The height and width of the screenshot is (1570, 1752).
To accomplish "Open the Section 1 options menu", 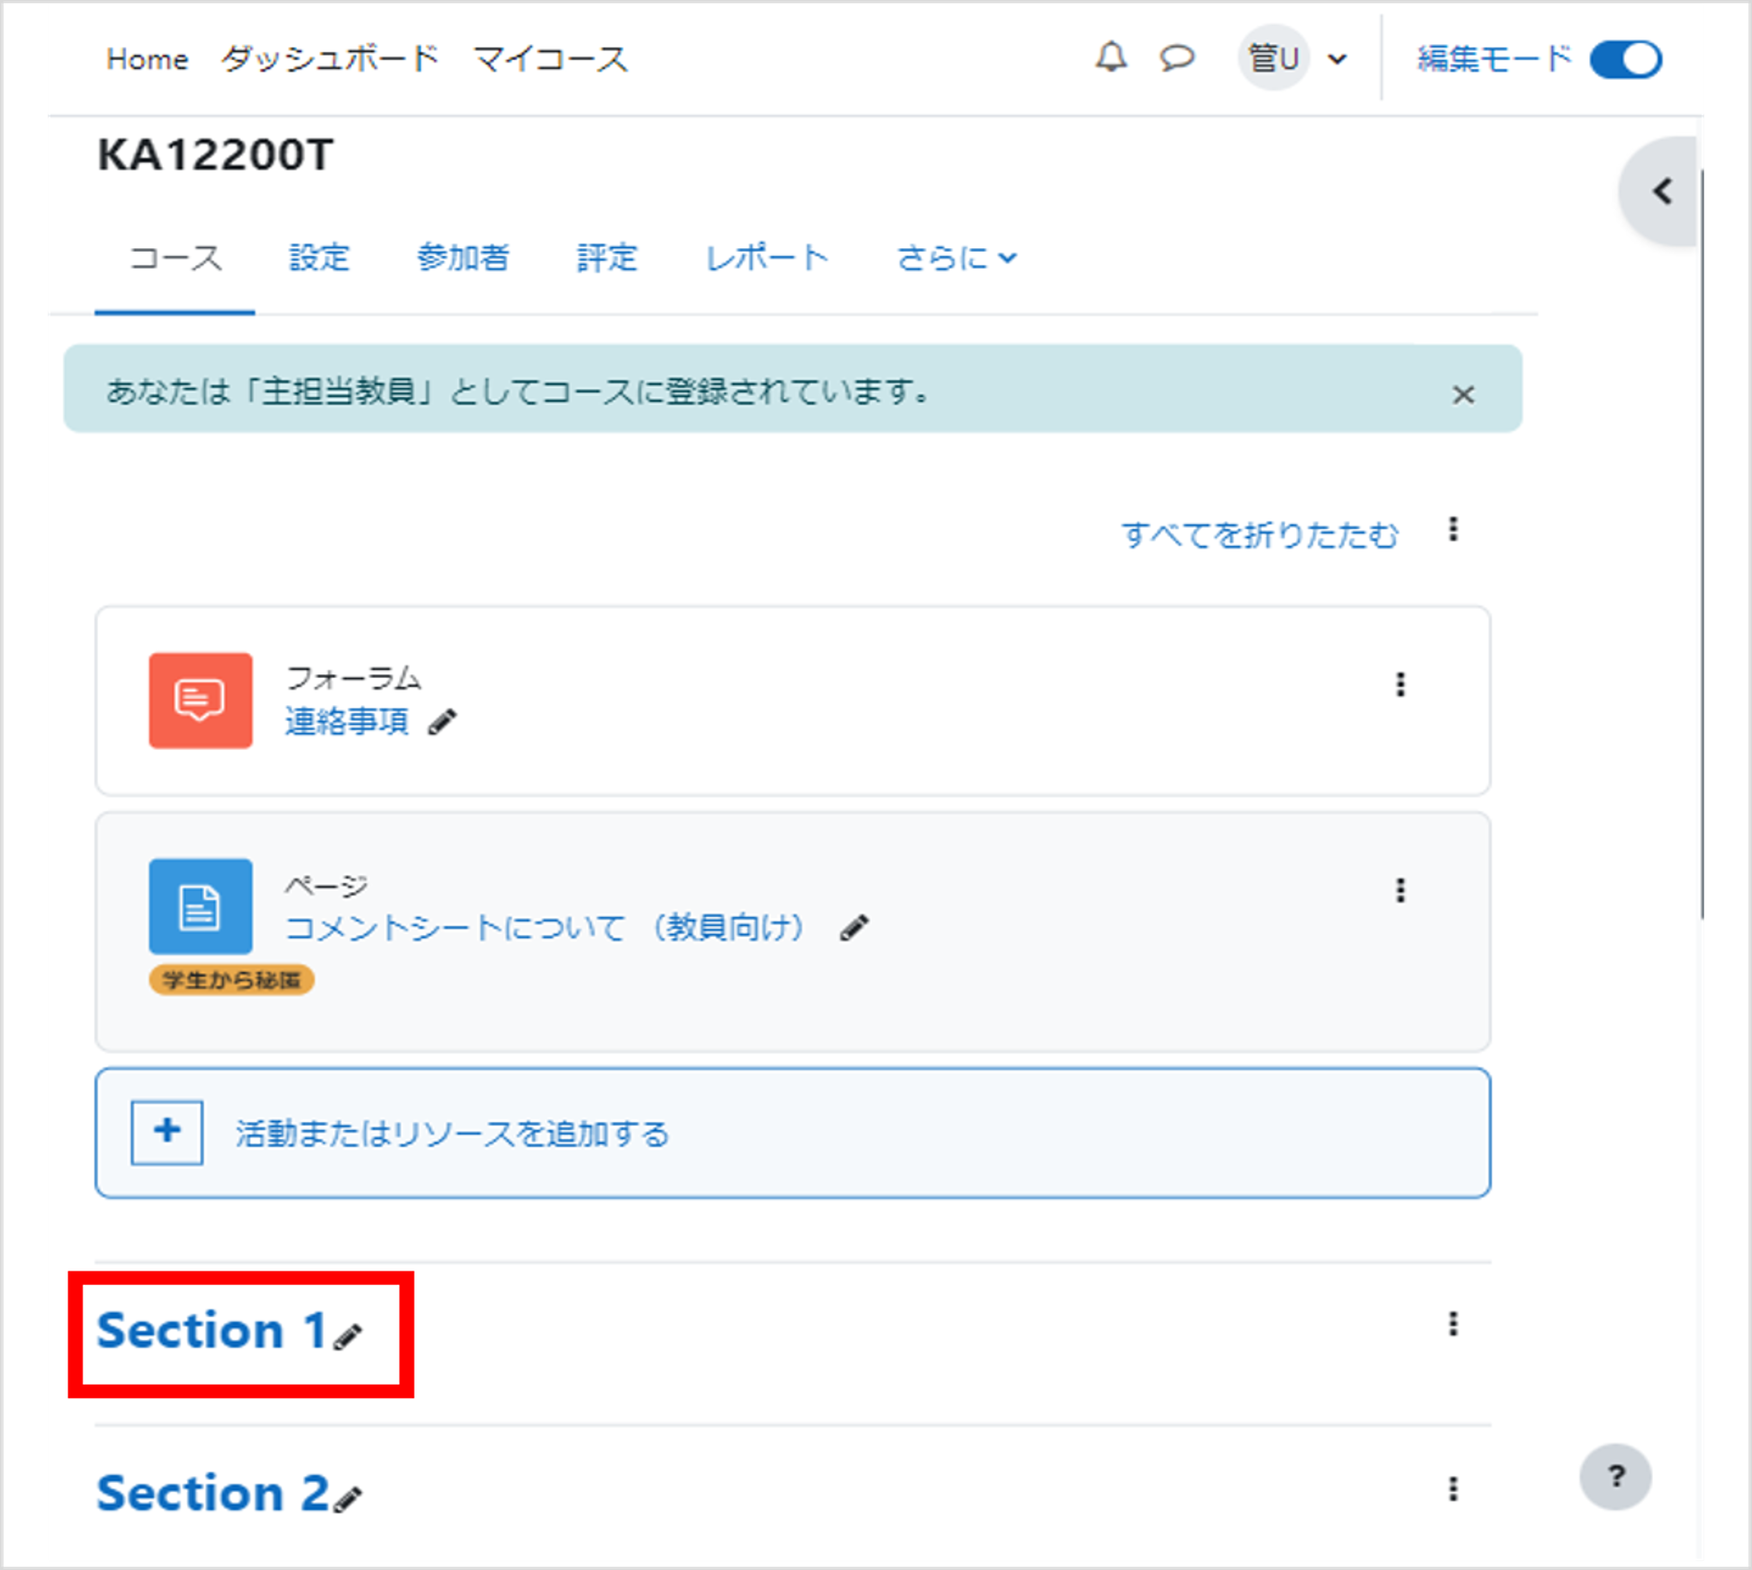I will coord(1453,1324).
